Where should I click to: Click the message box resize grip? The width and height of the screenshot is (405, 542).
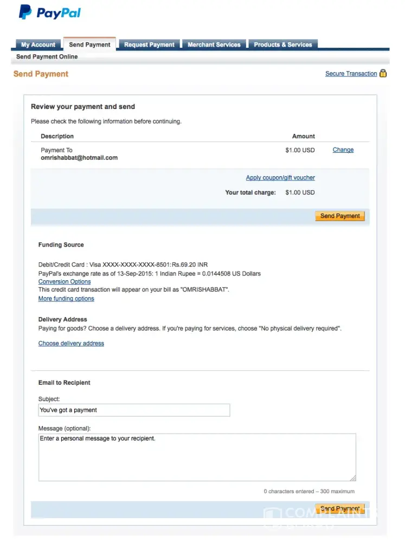pyautogui.click(x=353, y=478)
